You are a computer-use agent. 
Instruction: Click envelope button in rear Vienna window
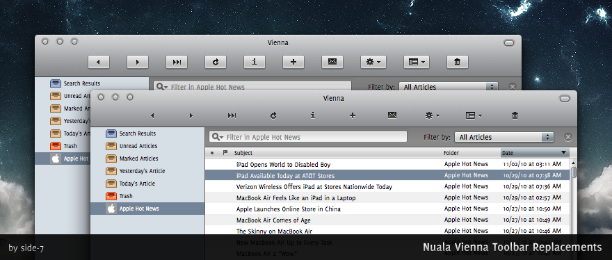pos(332,62)
